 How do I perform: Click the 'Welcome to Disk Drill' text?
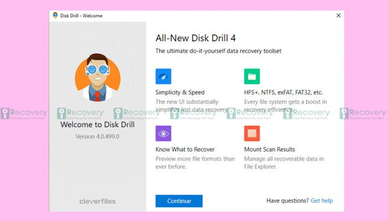point(98,124)
